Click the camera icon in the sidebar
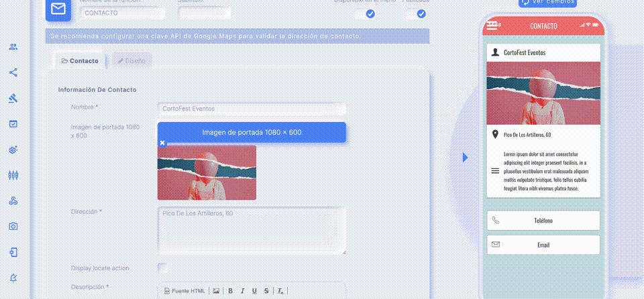The width and height of the screenshot is (644, 299). point(13,227)
